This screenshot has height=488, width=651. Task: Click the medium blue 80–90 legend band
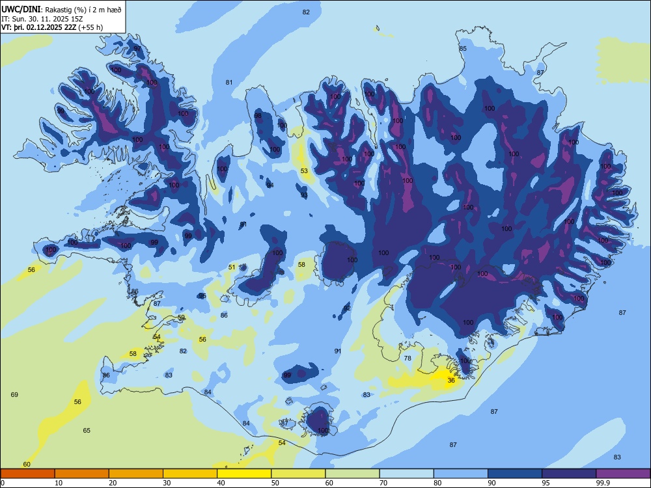pos(460,474)
